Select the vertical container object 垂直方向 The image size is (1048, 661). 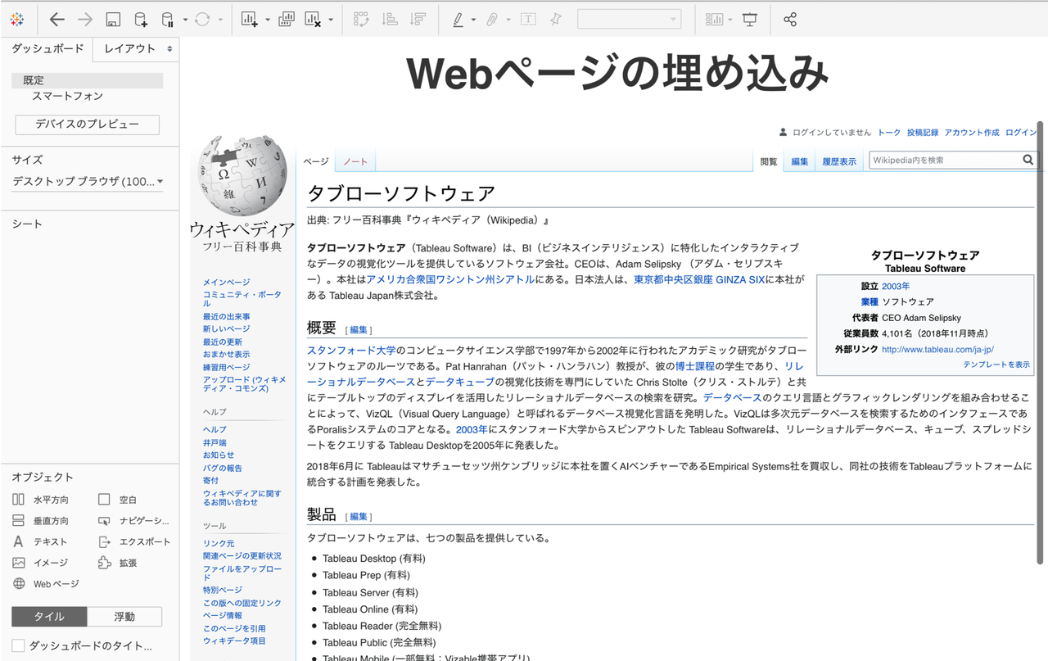(x=41, y=520)
